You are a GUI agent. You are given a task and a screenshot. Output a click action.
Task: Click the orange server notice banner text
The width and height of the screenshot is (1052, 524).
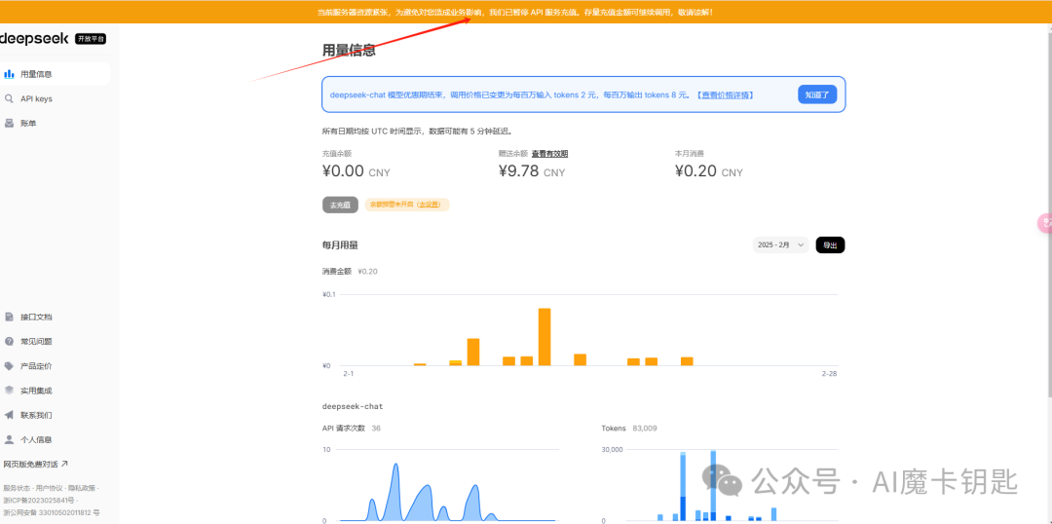point(514,12)
